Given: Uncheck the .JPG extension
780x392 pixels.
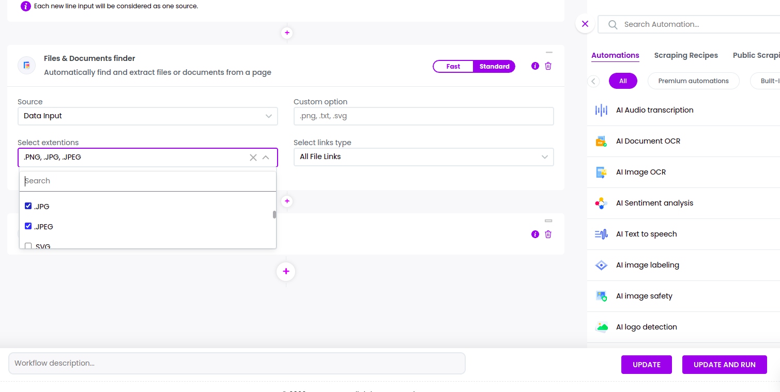Looking at the screenshot, I should (x=28, y=206).
